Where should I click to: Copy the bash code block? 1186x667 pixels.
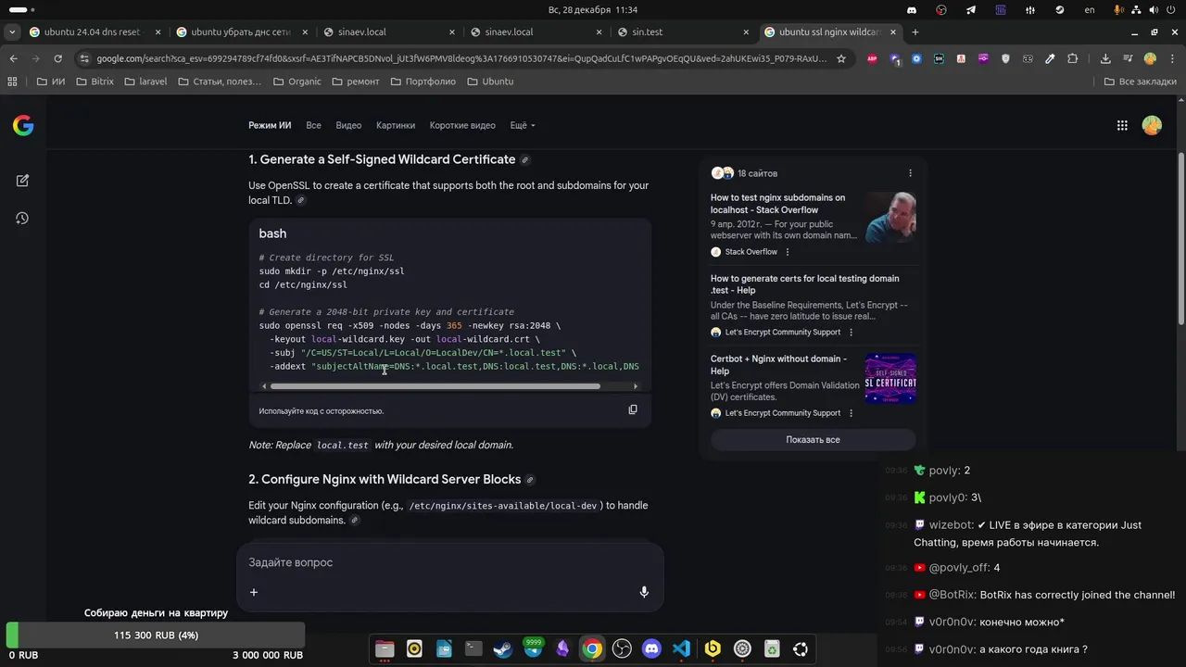coord(633,409)
